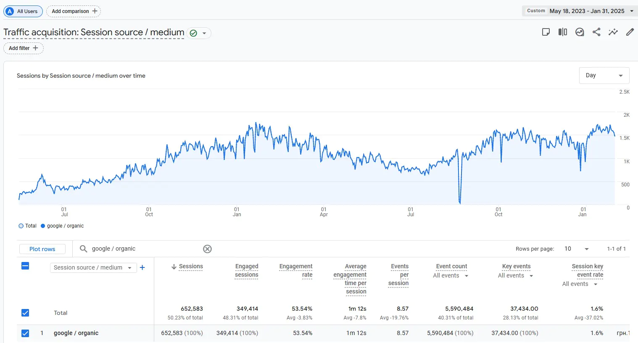
Task: Open the sparkline insights icon
Action: pos(613,32)
